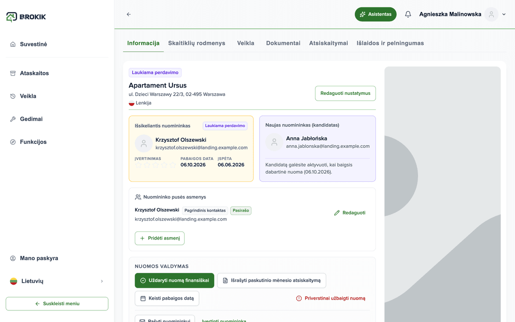The width and height of the screenshot is (515, 322).
Task: Click the user avatar icon in header
Action: (x=491, y=14)
